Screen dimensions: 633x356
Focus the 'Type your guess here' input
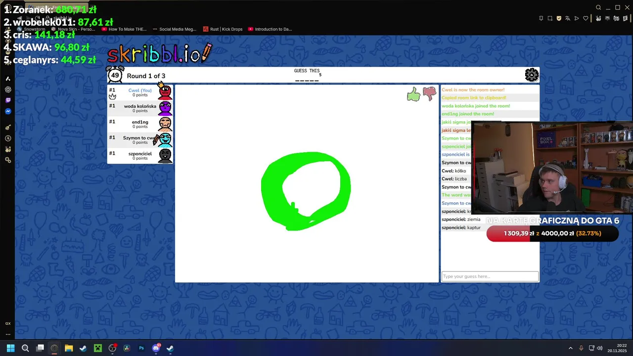pyautogui.click(x=490, y=276)
